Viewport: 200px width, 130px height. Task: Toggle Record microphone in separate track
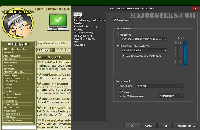pyautogui.click(x=123, y=56)
